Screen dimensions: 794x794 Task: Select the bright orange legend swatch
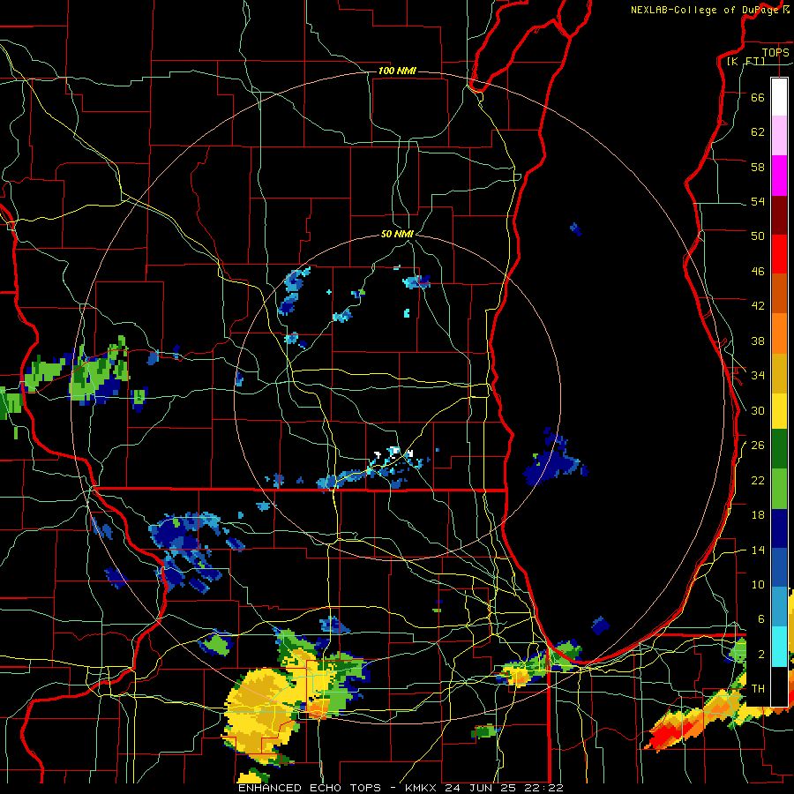tap(779, 333)
